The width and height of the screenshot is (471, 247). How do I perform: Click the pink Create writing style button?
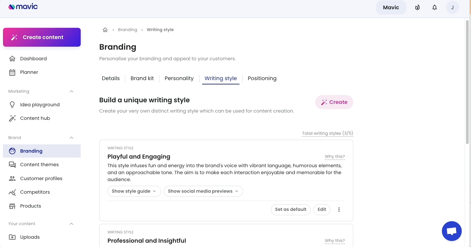[x=334, y=102]
